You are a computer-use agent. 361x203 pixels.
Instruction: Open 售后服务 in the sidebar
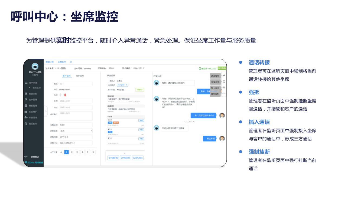(33, 123)
